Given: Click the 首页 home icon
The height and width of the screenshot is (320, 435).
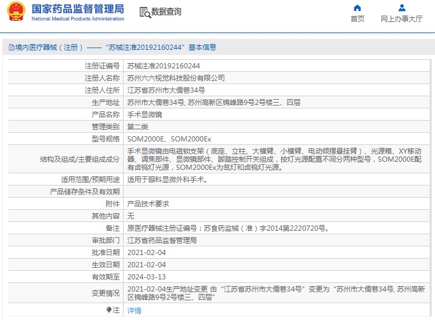Looking at the screenshot, I should click(x=357, y=8).
